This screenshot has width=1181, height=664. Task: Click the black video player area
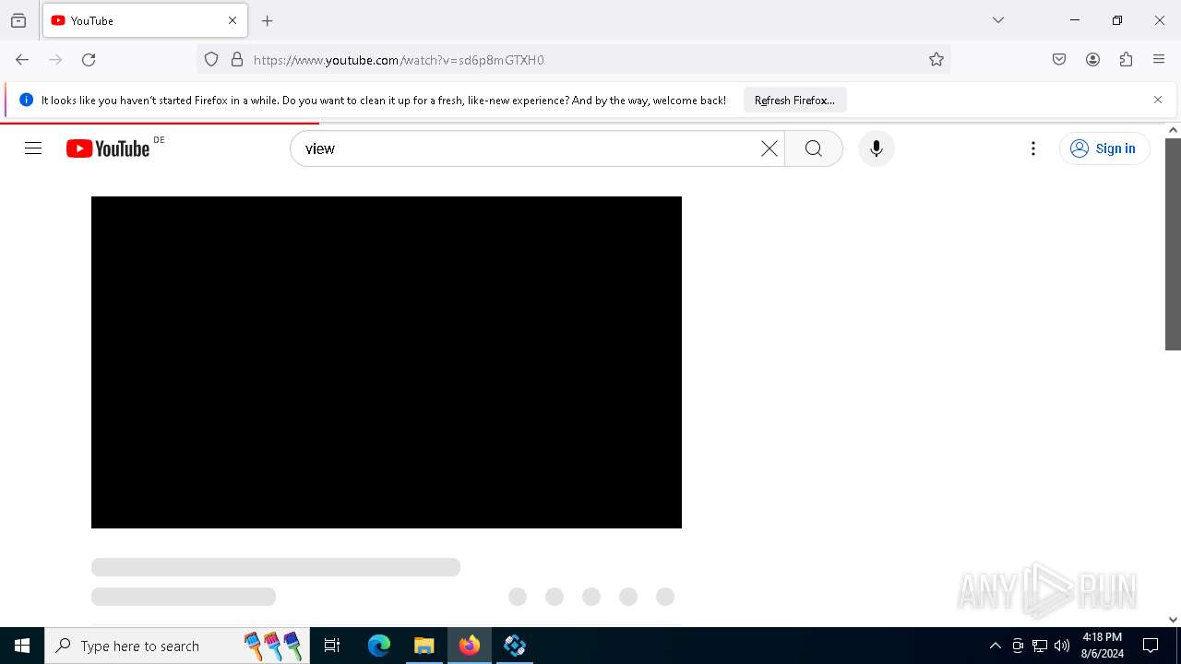[387, 362]
